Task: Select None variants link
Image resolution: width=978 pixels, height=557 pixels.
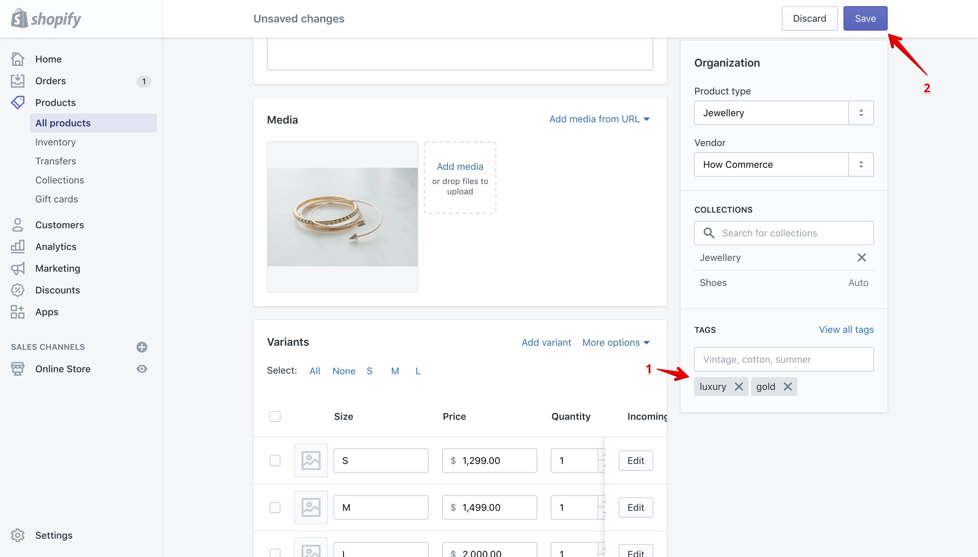Action: click(x=344, y=371)
